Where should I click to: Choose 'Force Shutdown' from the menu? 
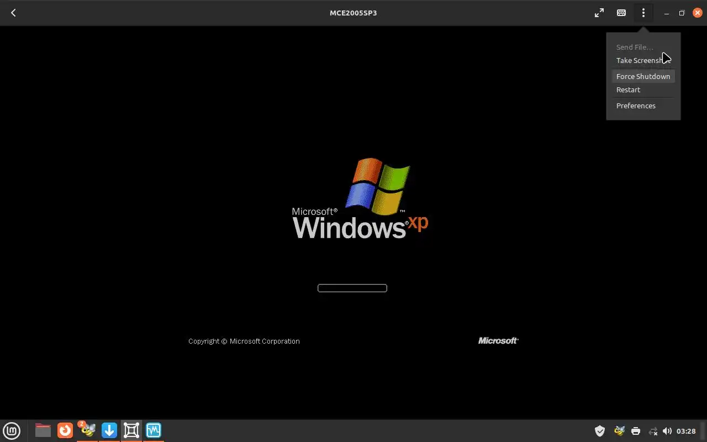643,76
